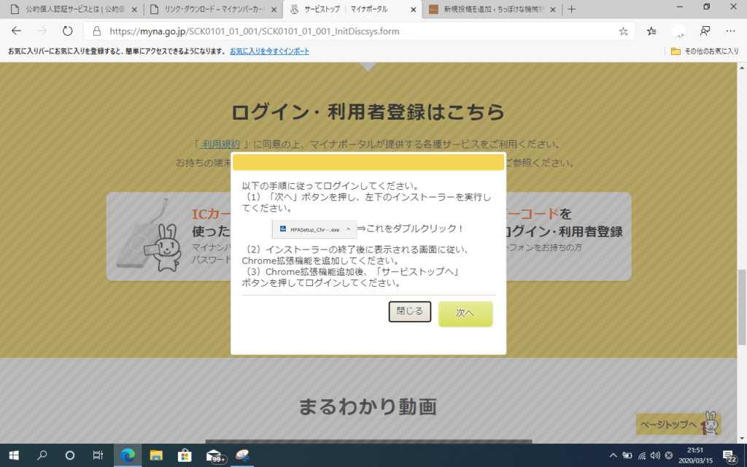Image resolution: width=747 pixels, height=467 pixels.
Task: Open File Explorer from taskbar
Action: click(x=156, y=455)
